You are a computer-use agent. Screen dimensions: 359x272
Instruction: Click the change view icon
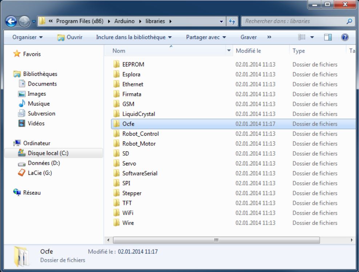302,37
